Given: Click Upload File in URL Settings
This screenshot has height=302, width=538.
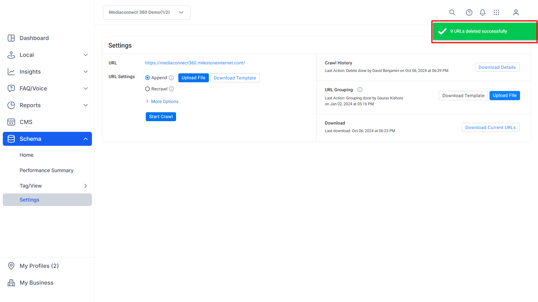Looking at the screenshot, I should pyautogui.click(x=193, y=78).
